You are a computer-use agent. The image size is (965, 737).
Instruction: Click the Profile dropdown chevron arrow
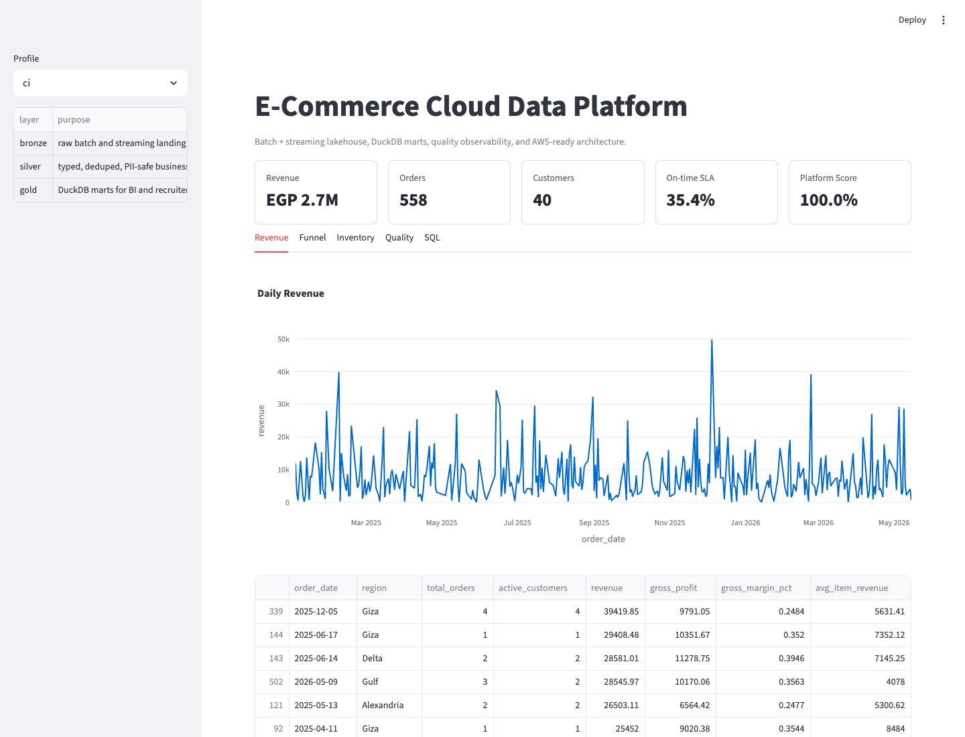coord(174,83)
